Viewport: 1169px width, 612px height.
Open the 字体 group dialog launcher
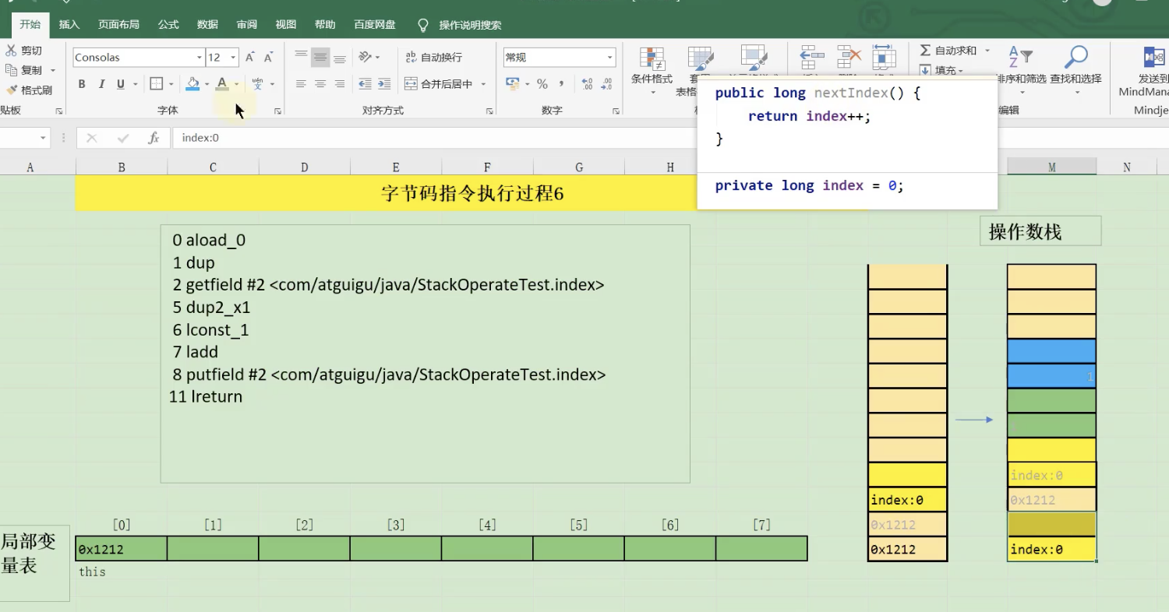pyautogui.click(x=277, y=111)
